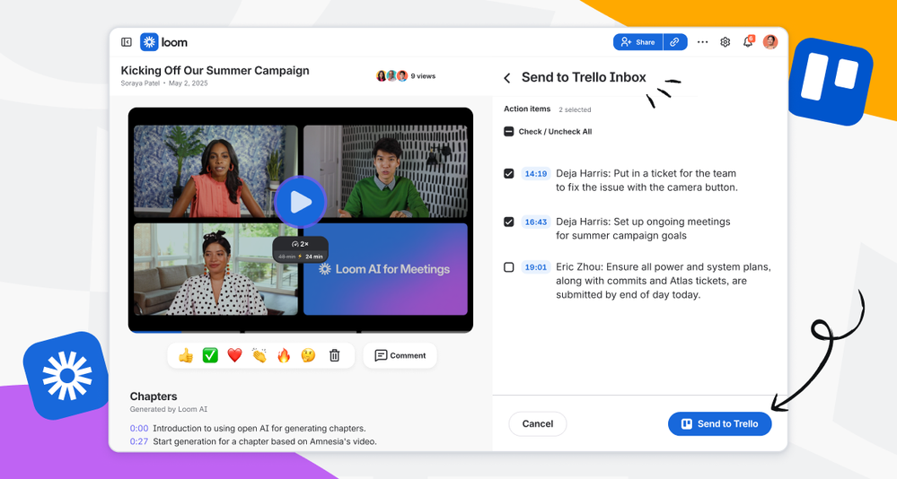897x479 pixels.
Task: Collapse the sidebar with the panel icon
Action: [127, 42]
